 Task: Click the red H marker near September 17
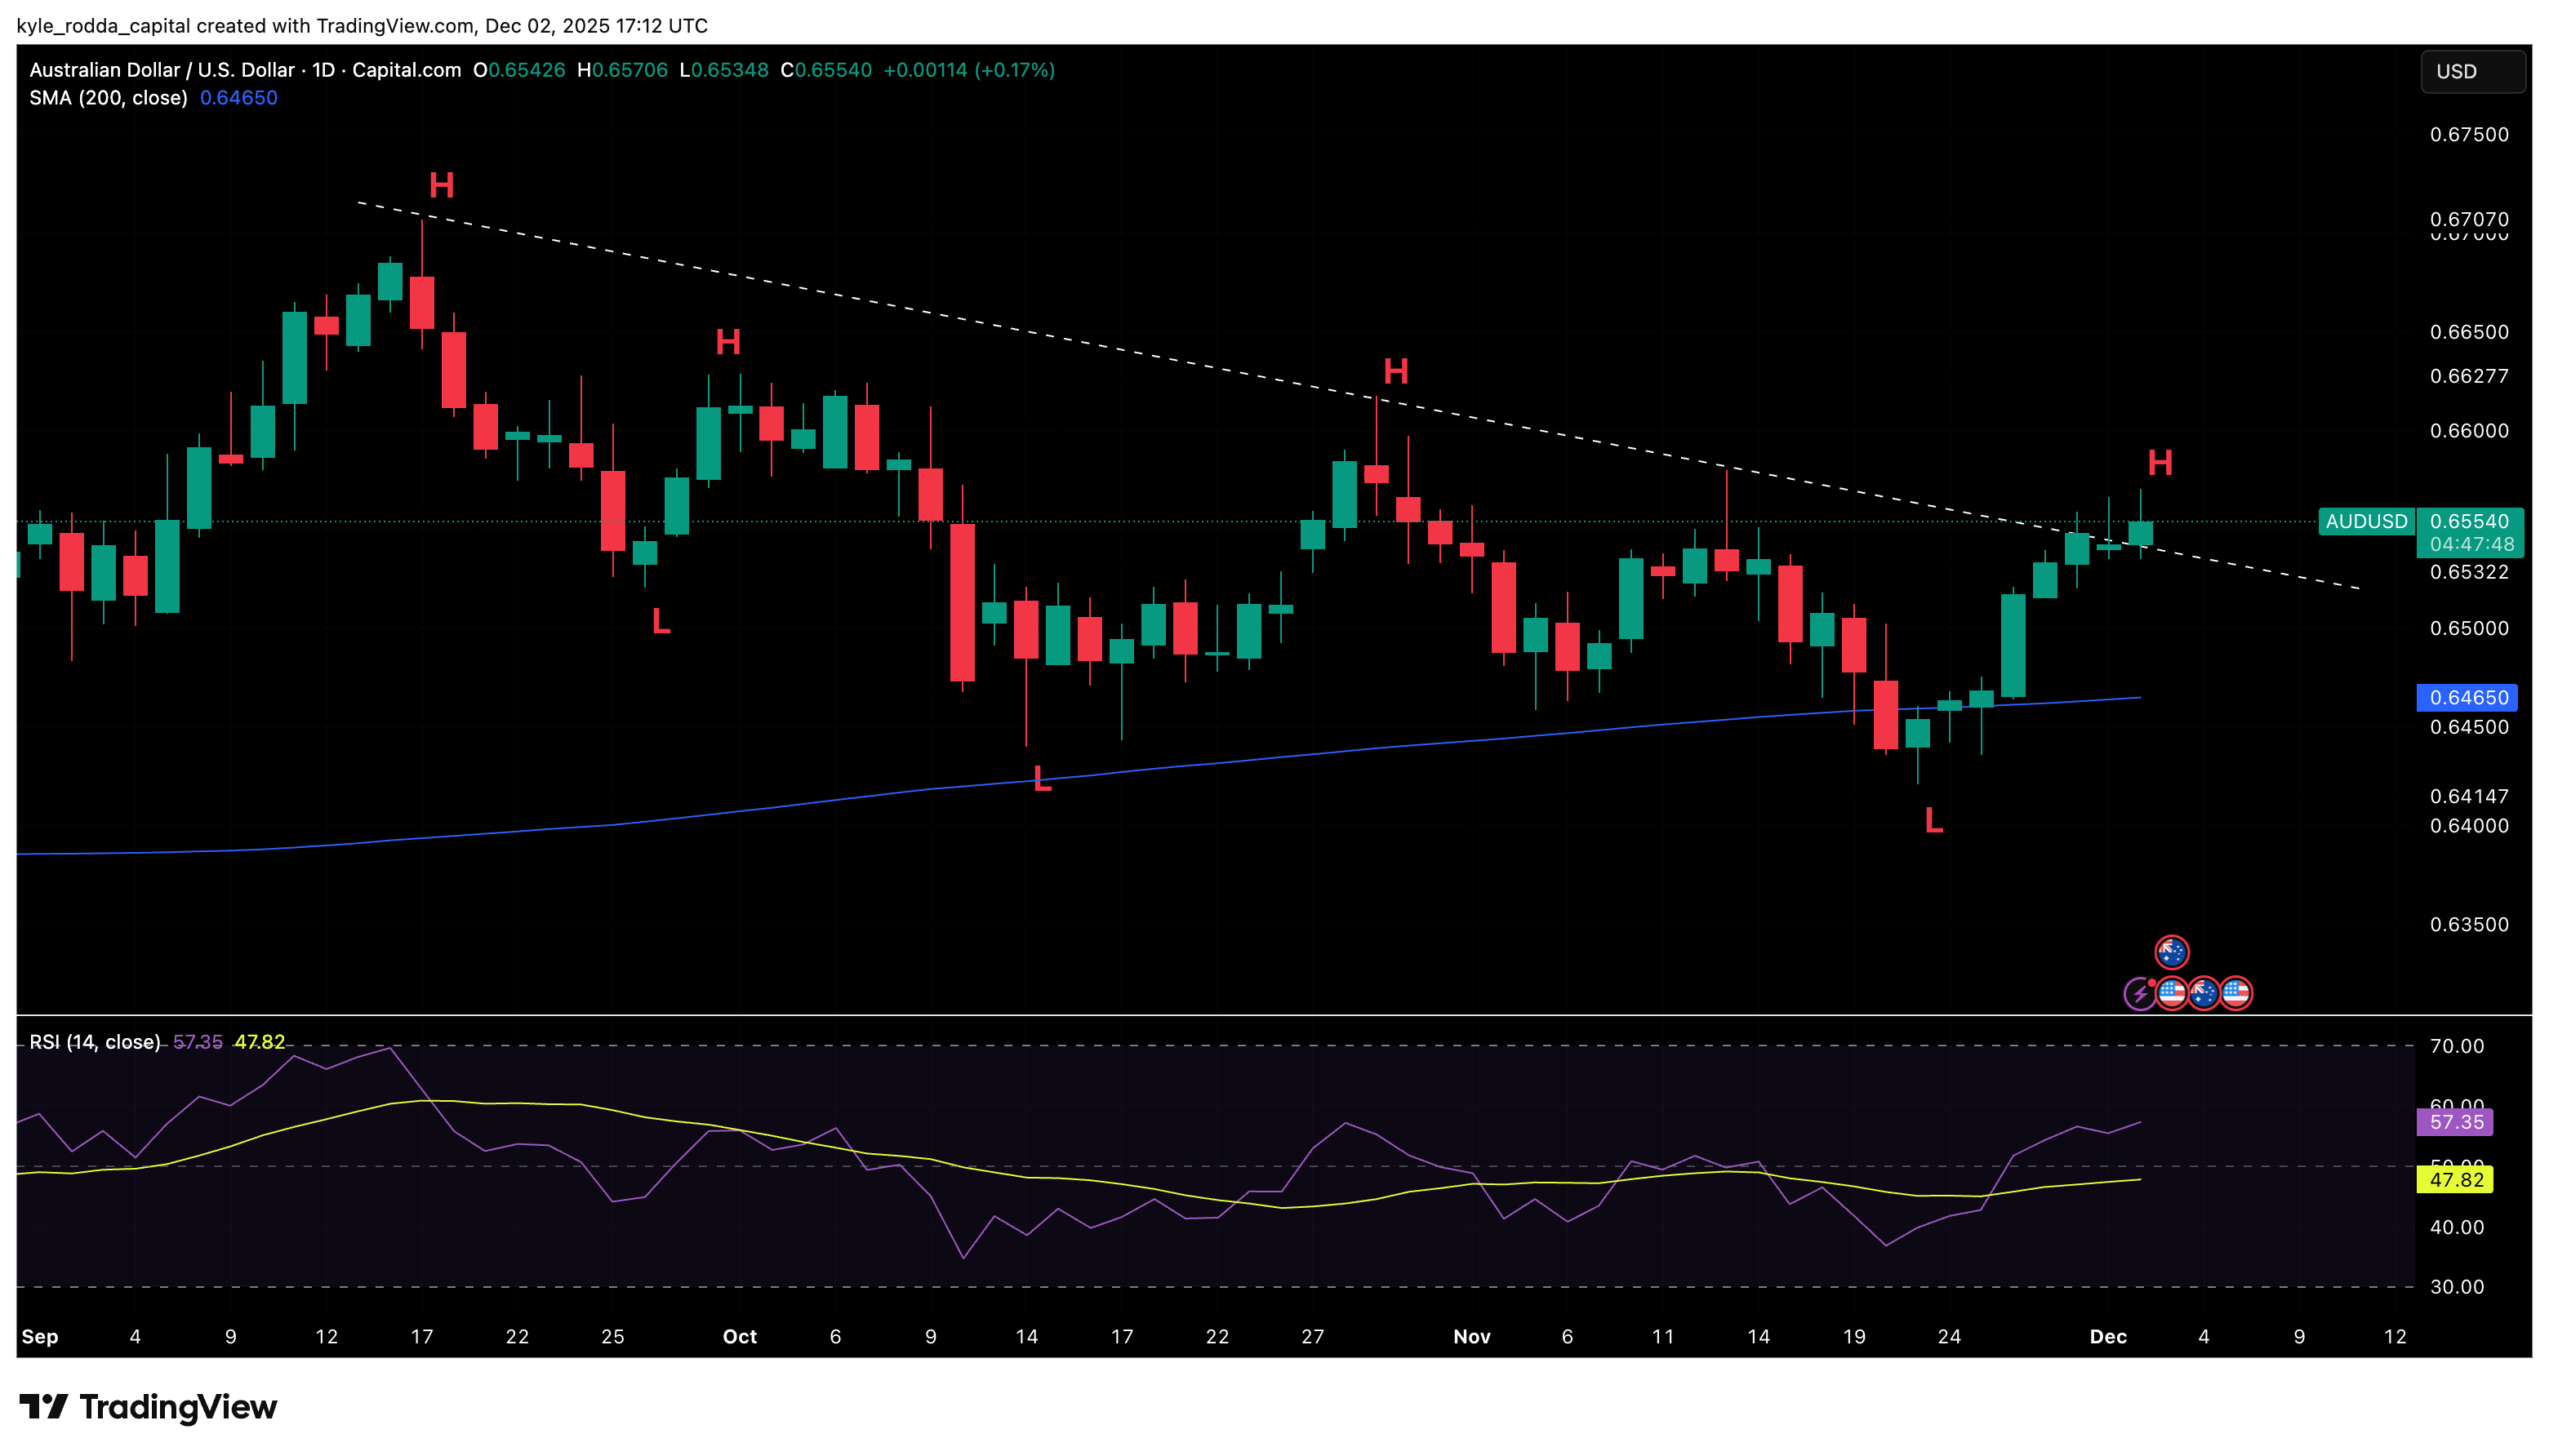[x=441, y=185]
